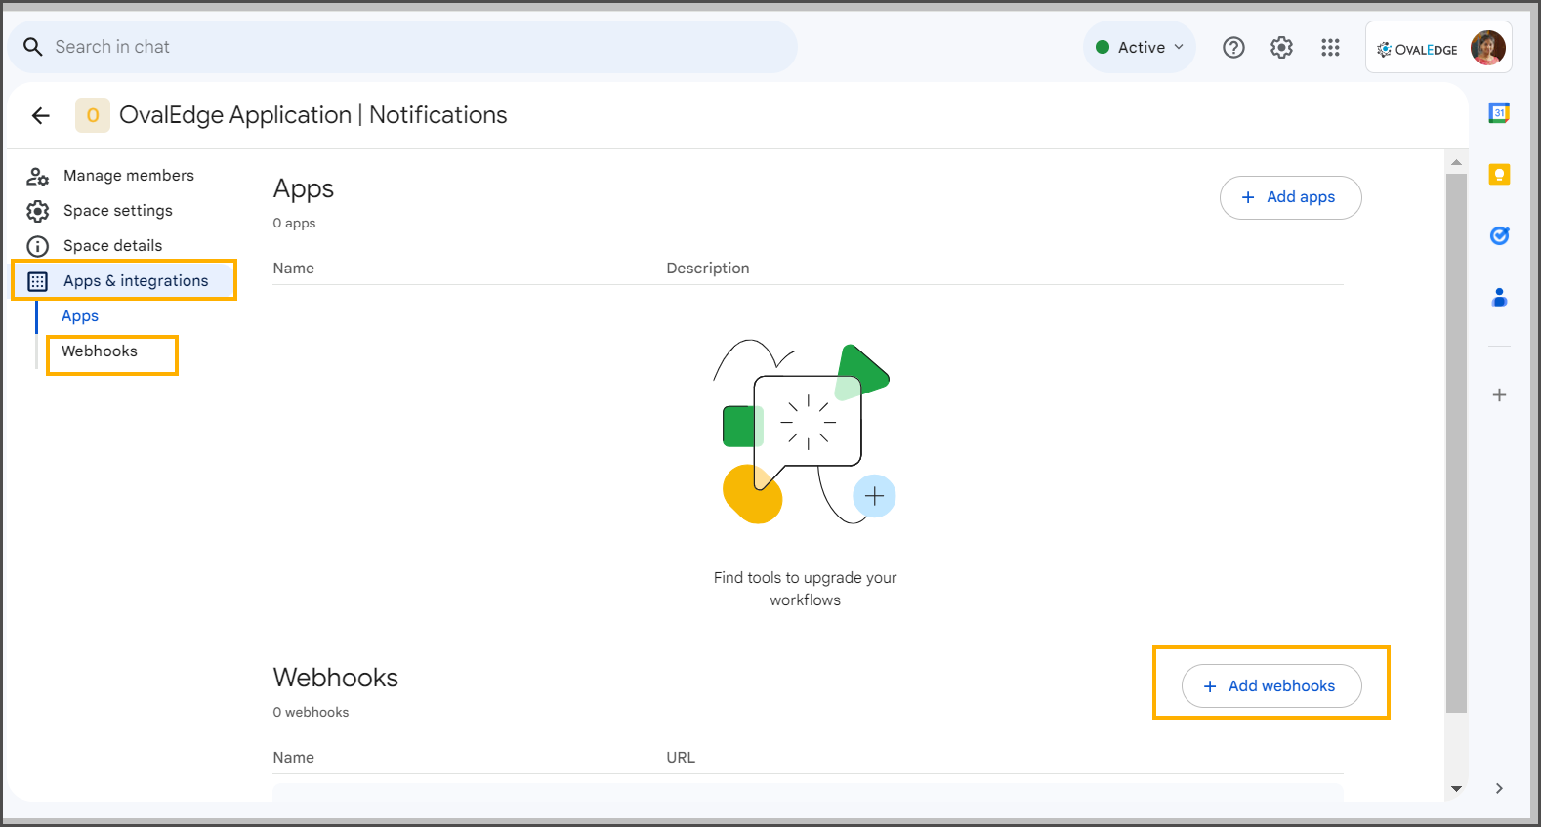Open the Google apps grid icon
This screenshot has width=1541, height=827.
point(1330,47)
